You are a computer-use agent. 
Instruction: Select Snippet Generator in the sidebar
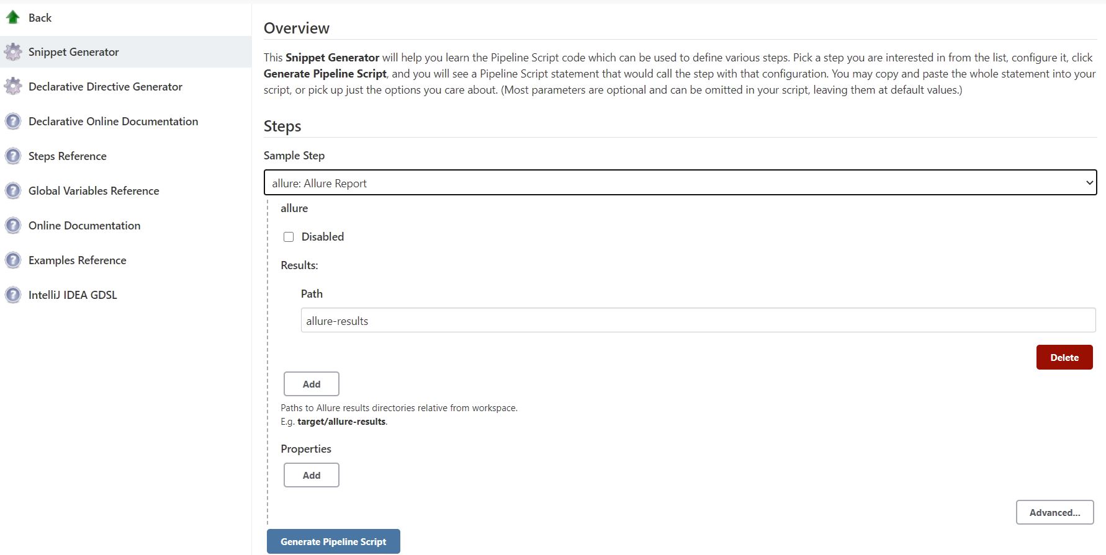coord(73,51)
